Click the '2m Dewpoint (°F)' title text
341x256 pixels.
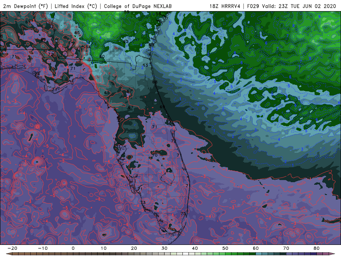click(x=26, y=6)
